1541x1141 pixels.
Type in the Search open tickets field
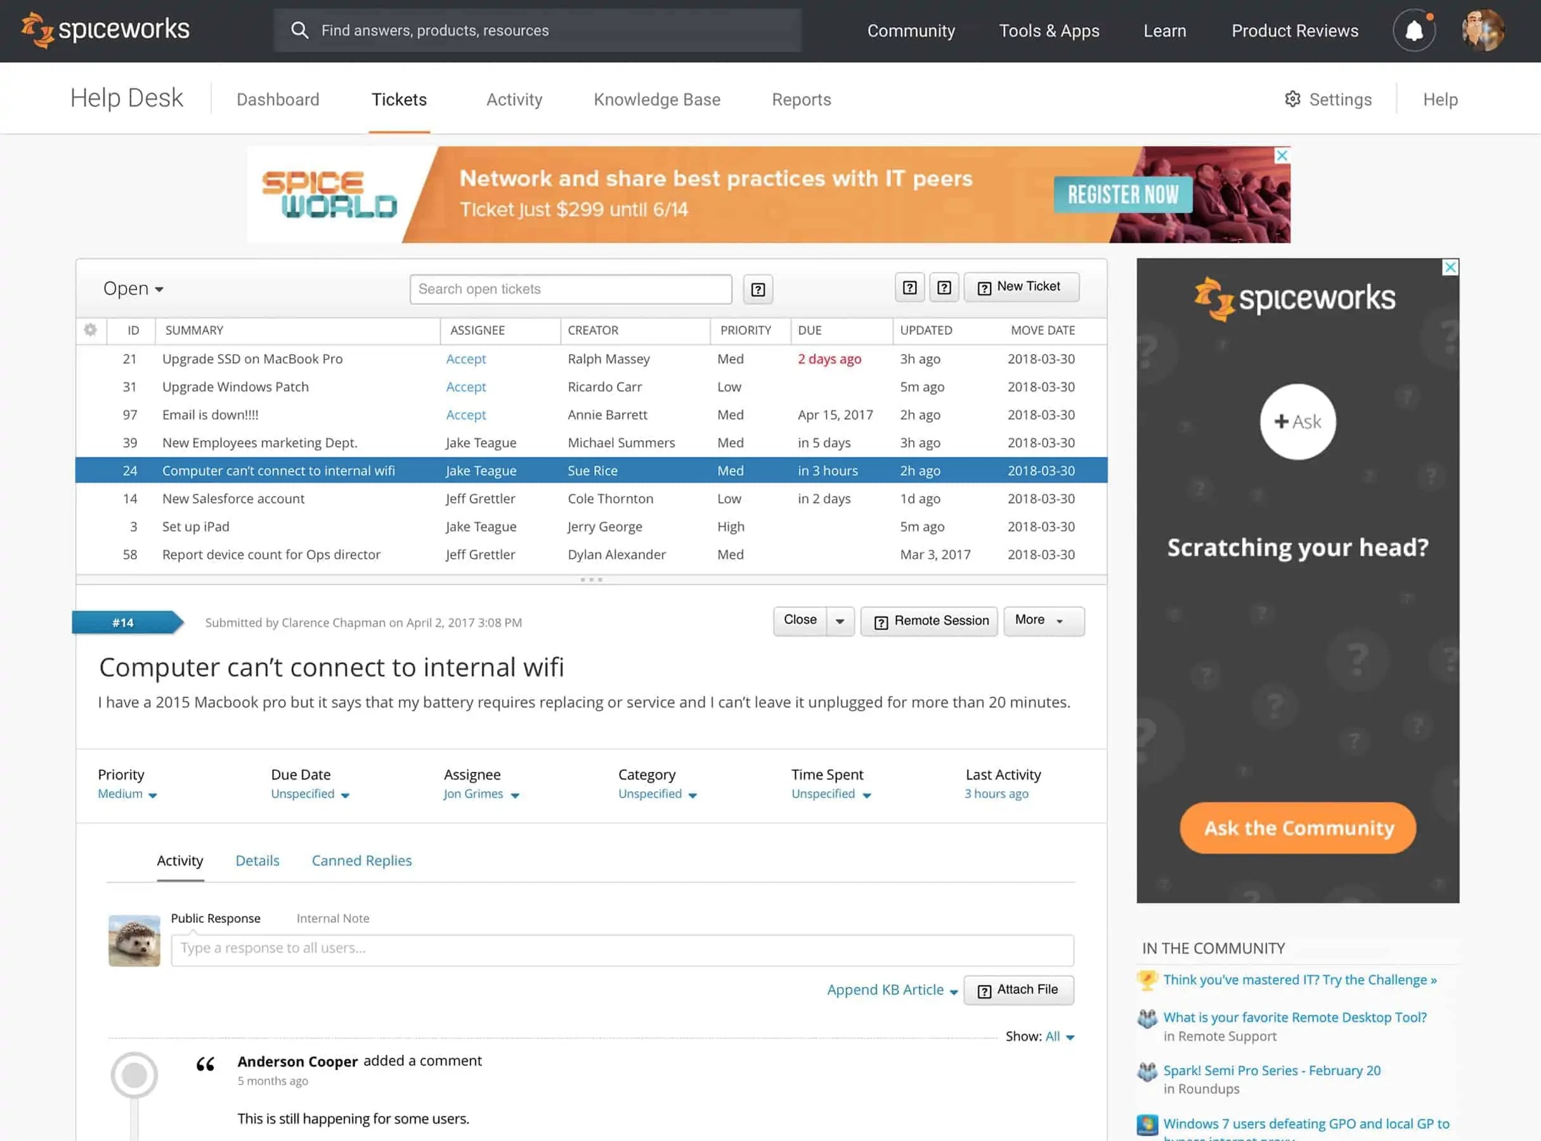click(569, 288)
